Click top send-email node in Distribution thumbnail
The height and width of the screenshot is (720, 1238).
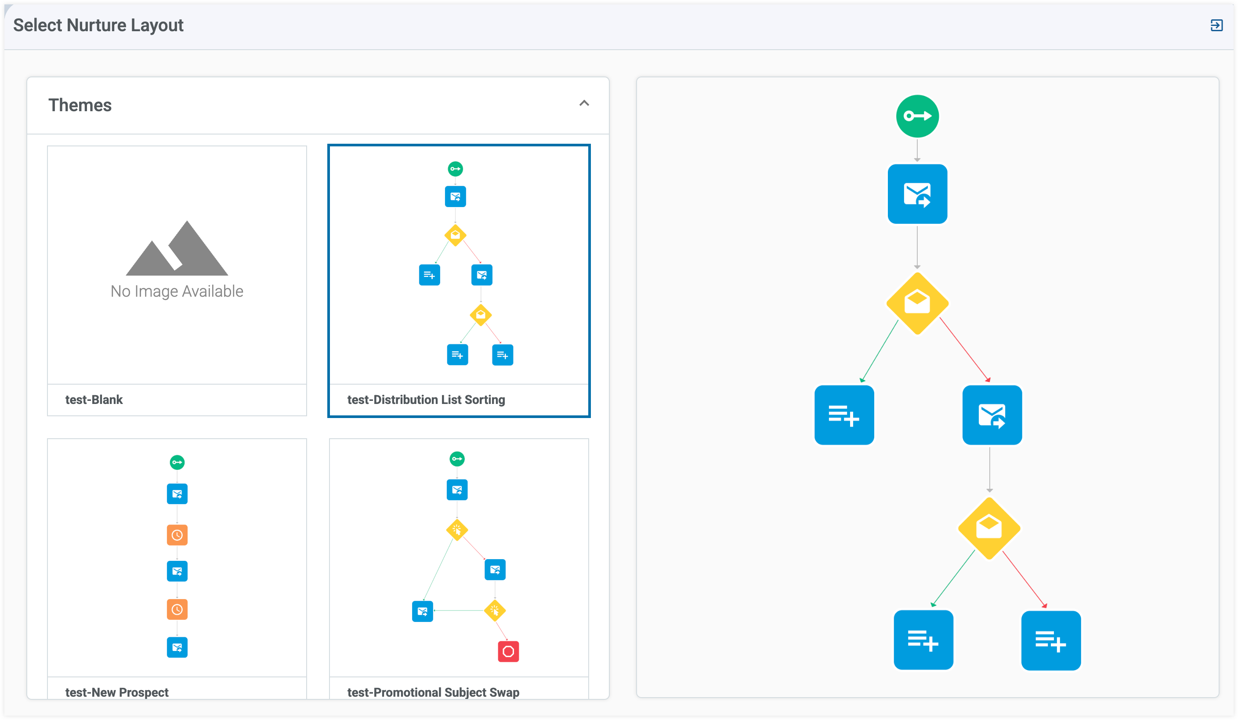coord(455,196)
